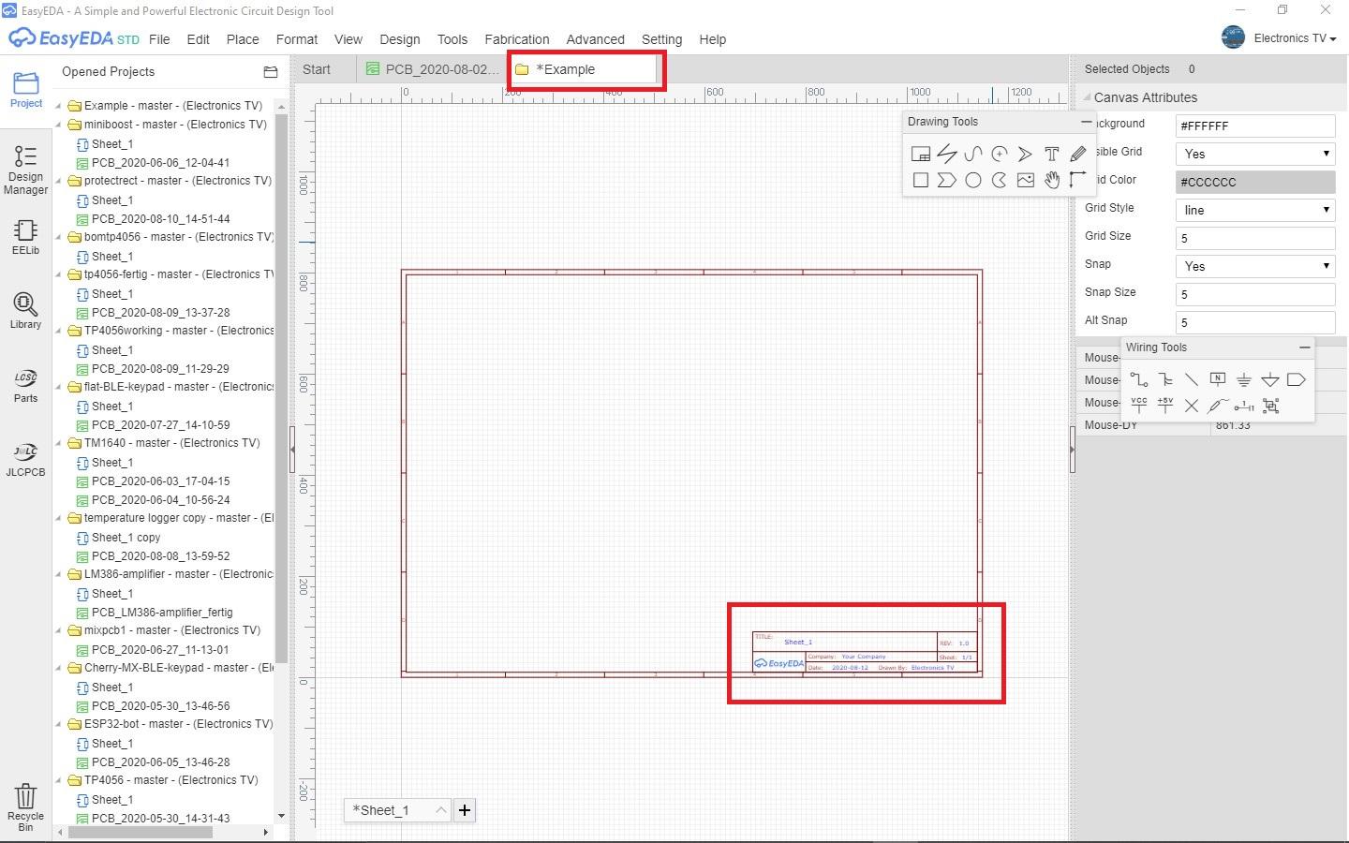Open PCB_2020-06-06_12-04-41 in project tree
1349x843 pixels.
160,163
